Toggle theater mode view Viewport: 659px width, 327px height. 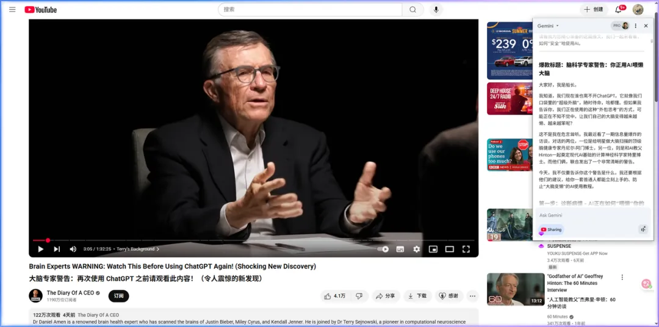(450, 249)
